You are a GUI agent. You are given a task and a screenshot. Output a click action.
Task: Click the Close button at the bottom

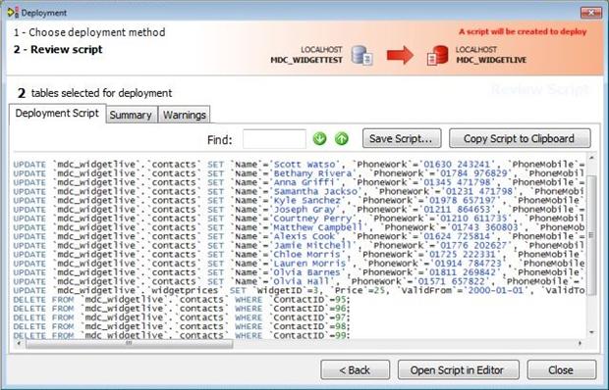(561, 369)
